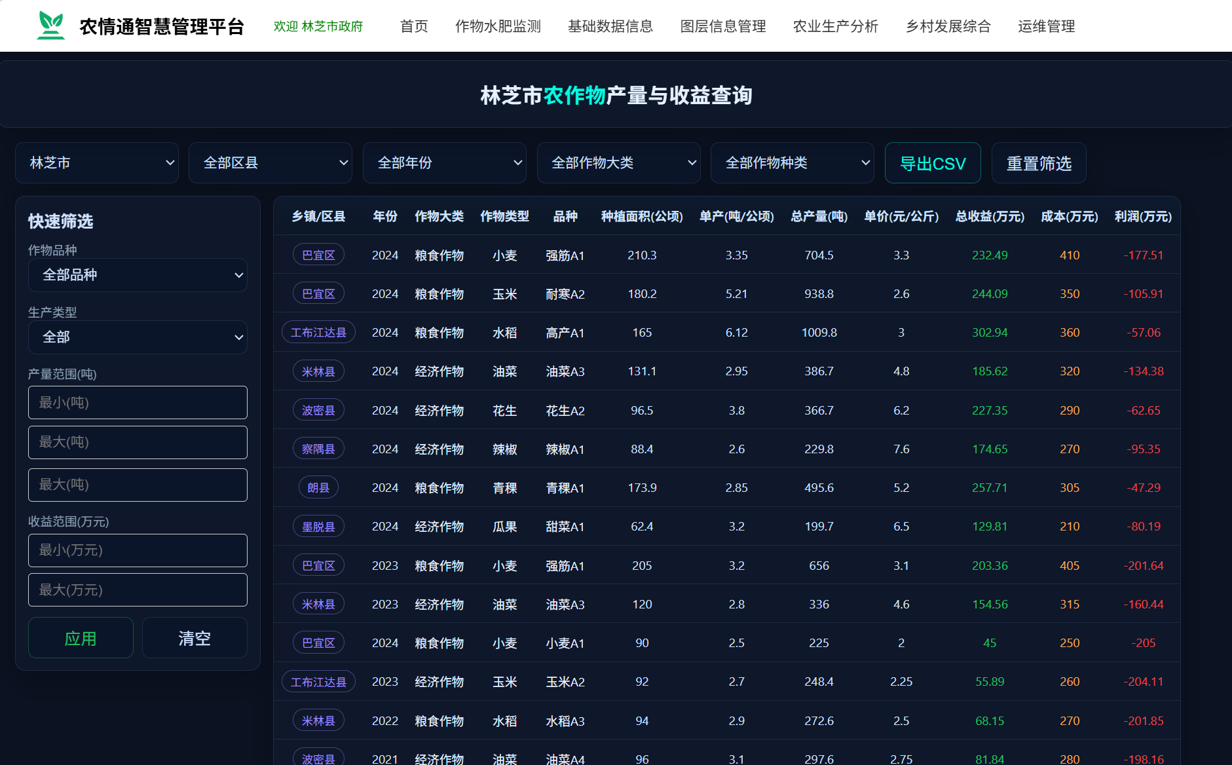Open 乡村发展综合 navigation item

coord(948,26)
